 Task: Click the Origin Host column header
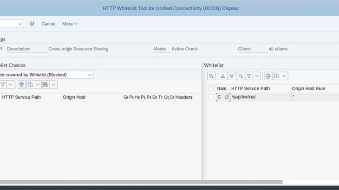pos(74,97)
